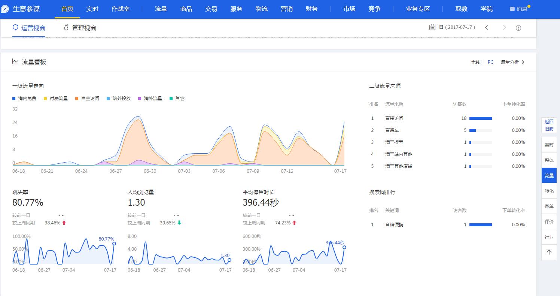Click the exclamation info icon near the date
560x296 pixels.
pyautogui.click(x=518, y=27)
